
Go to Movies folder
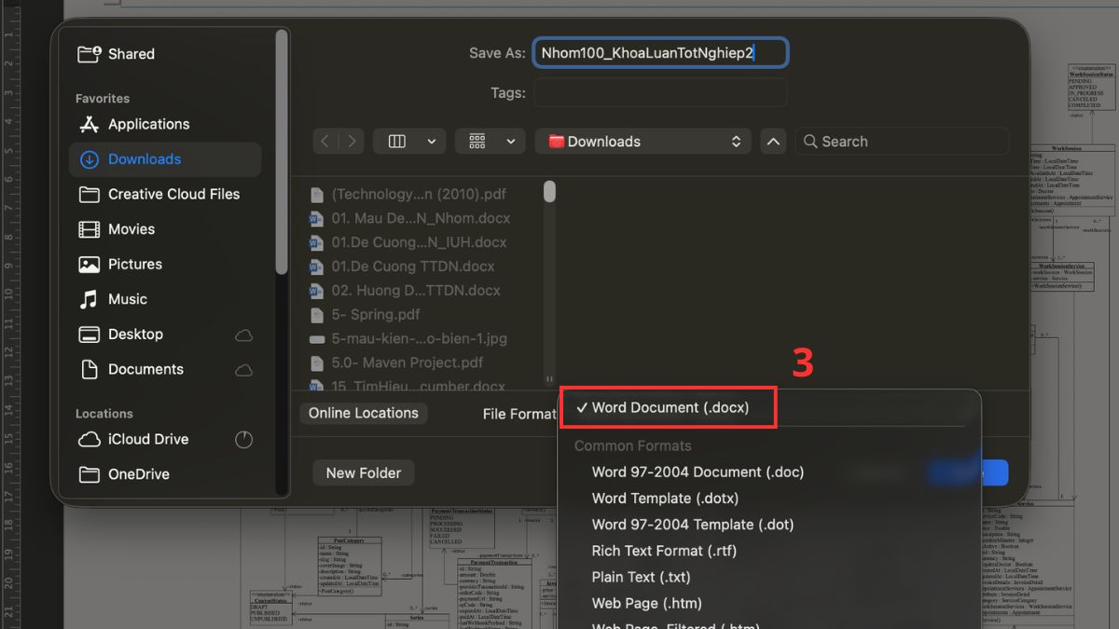(x=117, y=229)
